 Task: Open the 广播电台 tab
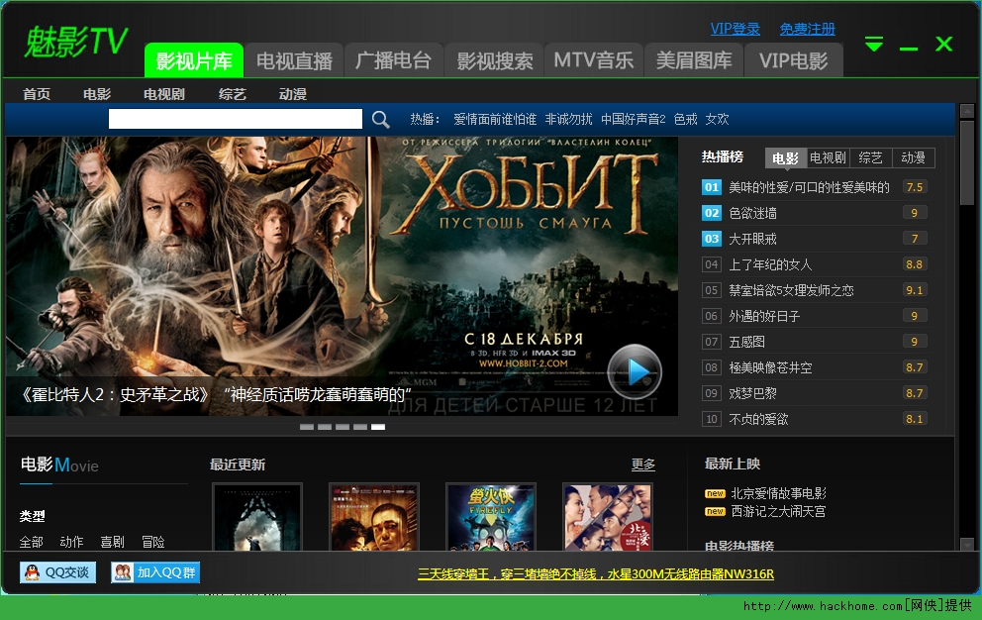tap(393, 60)
